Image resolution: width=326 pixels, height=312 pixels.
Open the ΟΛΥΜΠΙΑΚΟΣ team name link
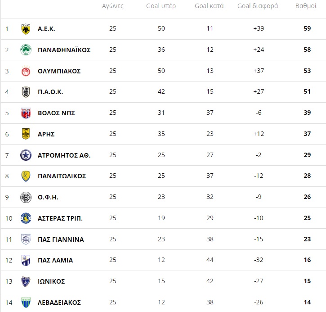point(59,71)
